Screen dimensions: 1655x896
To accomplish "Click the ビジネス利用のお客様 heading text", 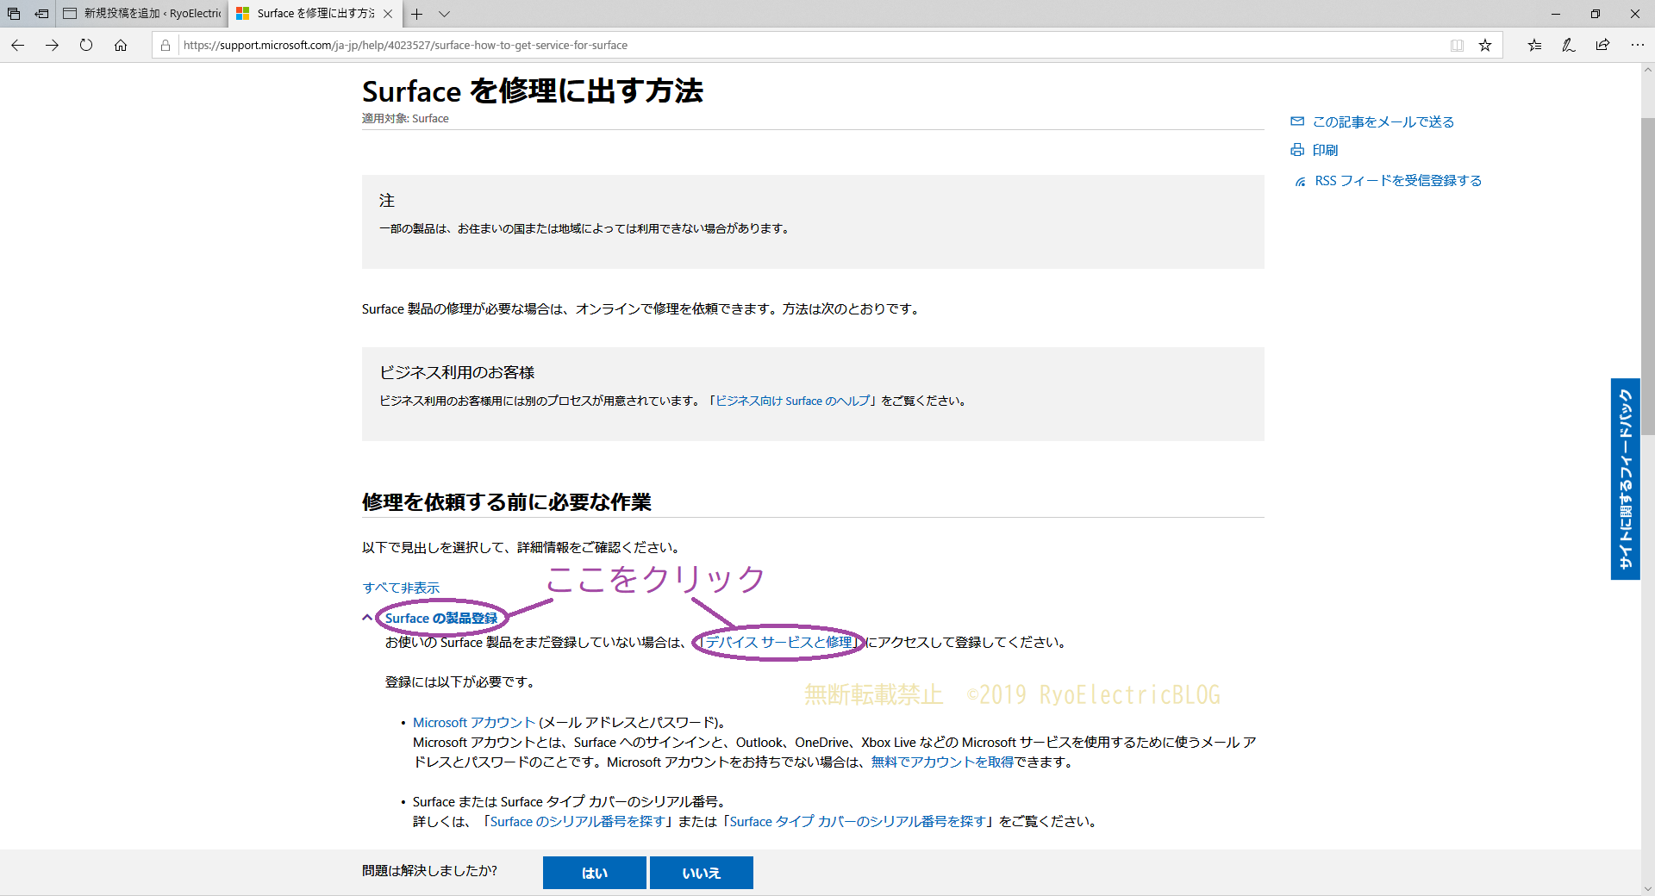I will pyautogui.click(x=457, y=372).
